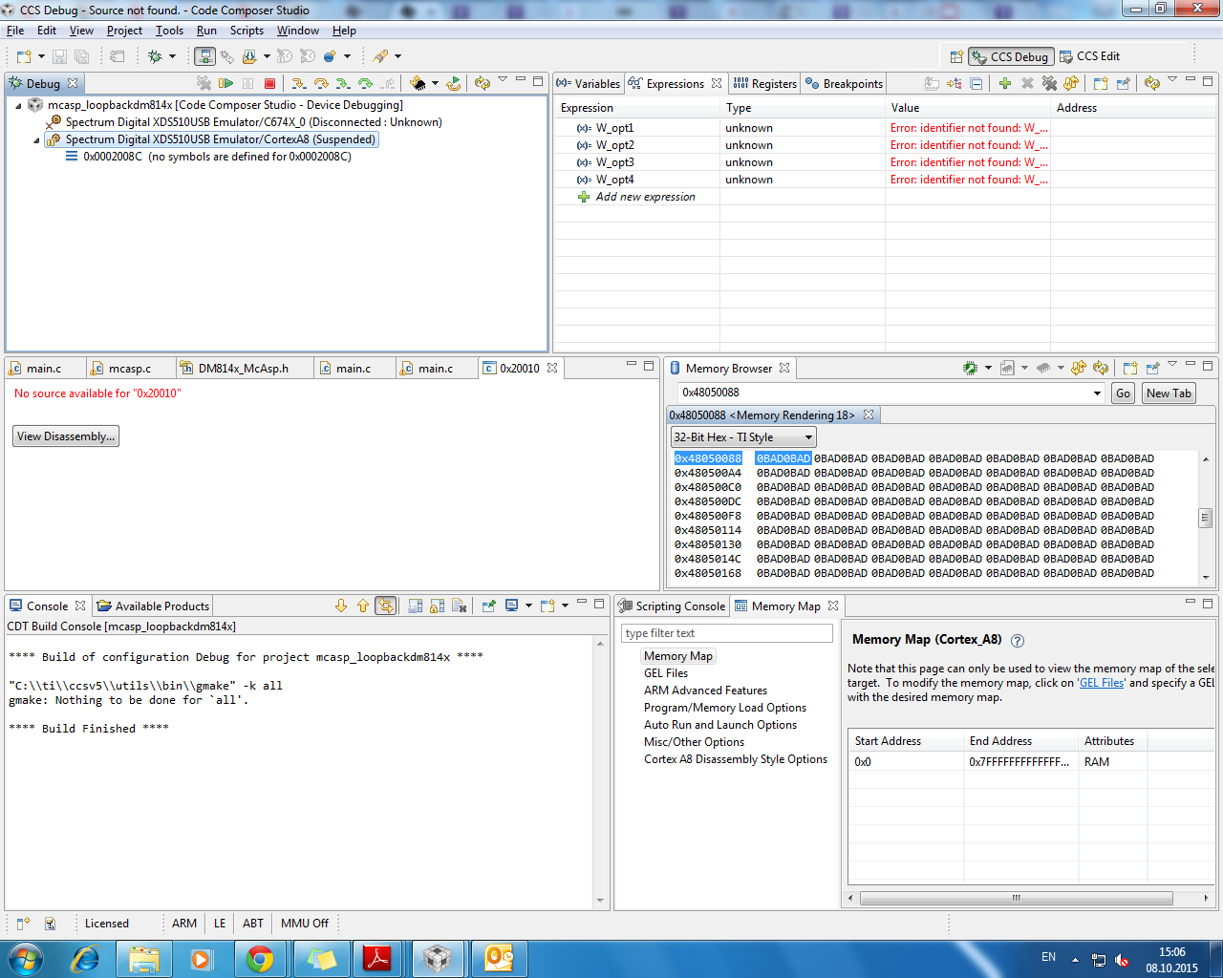The height and width of the screenshot is (978, 1223).
Task: Click the Windows Start button
Action: point(25,958)
